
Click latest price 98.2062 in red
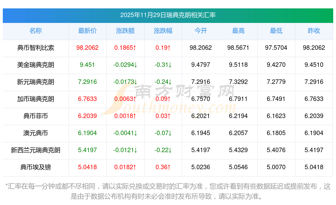[x=87, y=48]
